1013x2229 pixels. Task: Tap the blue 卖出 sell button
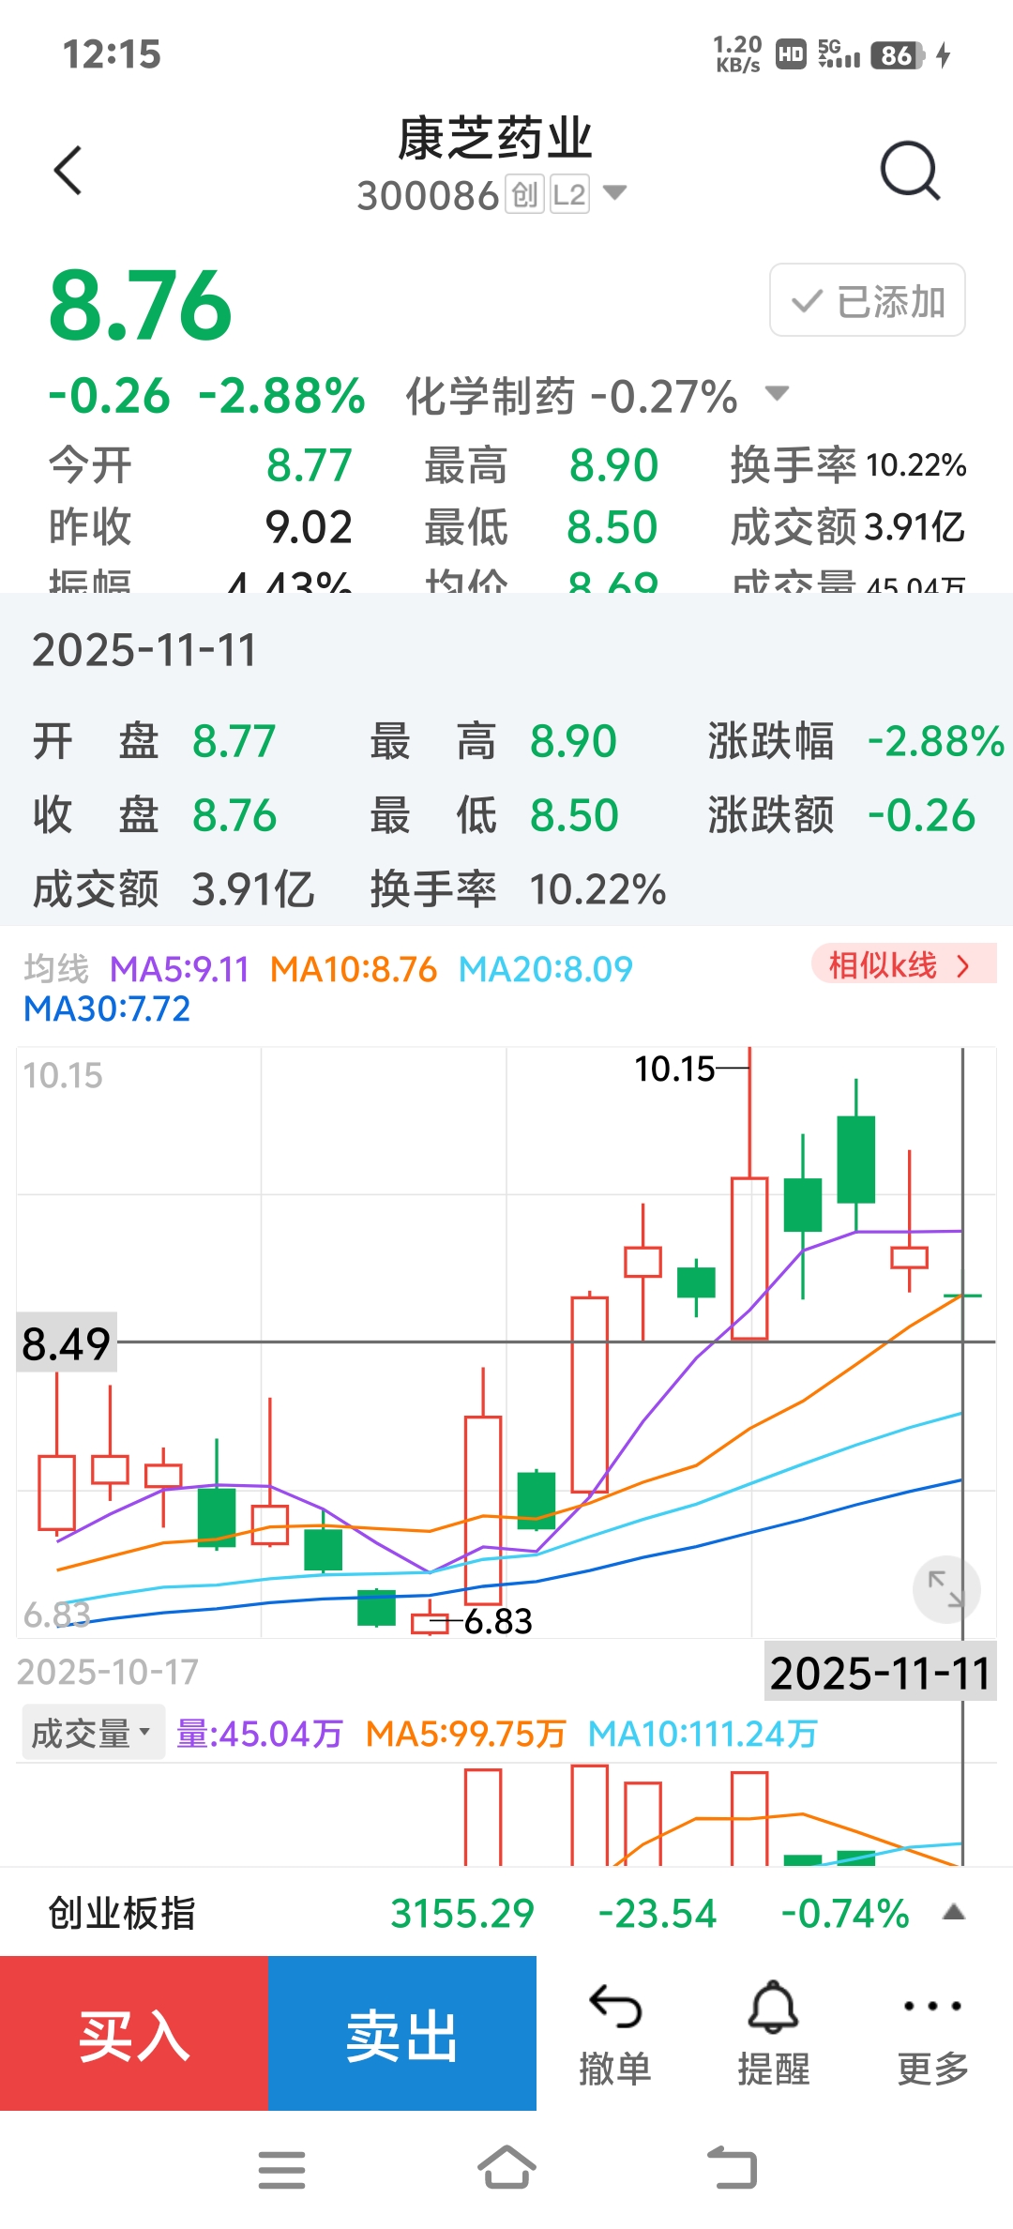click(402, 2034)
